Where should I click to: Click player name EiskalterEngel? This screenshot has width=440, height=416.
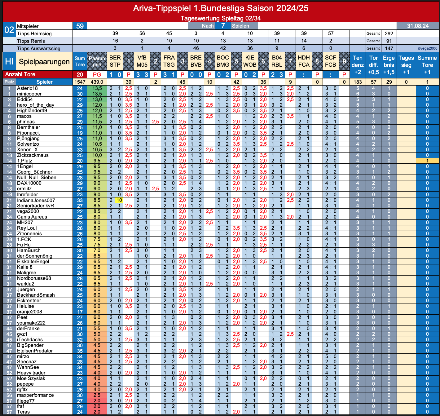[33, 262]
